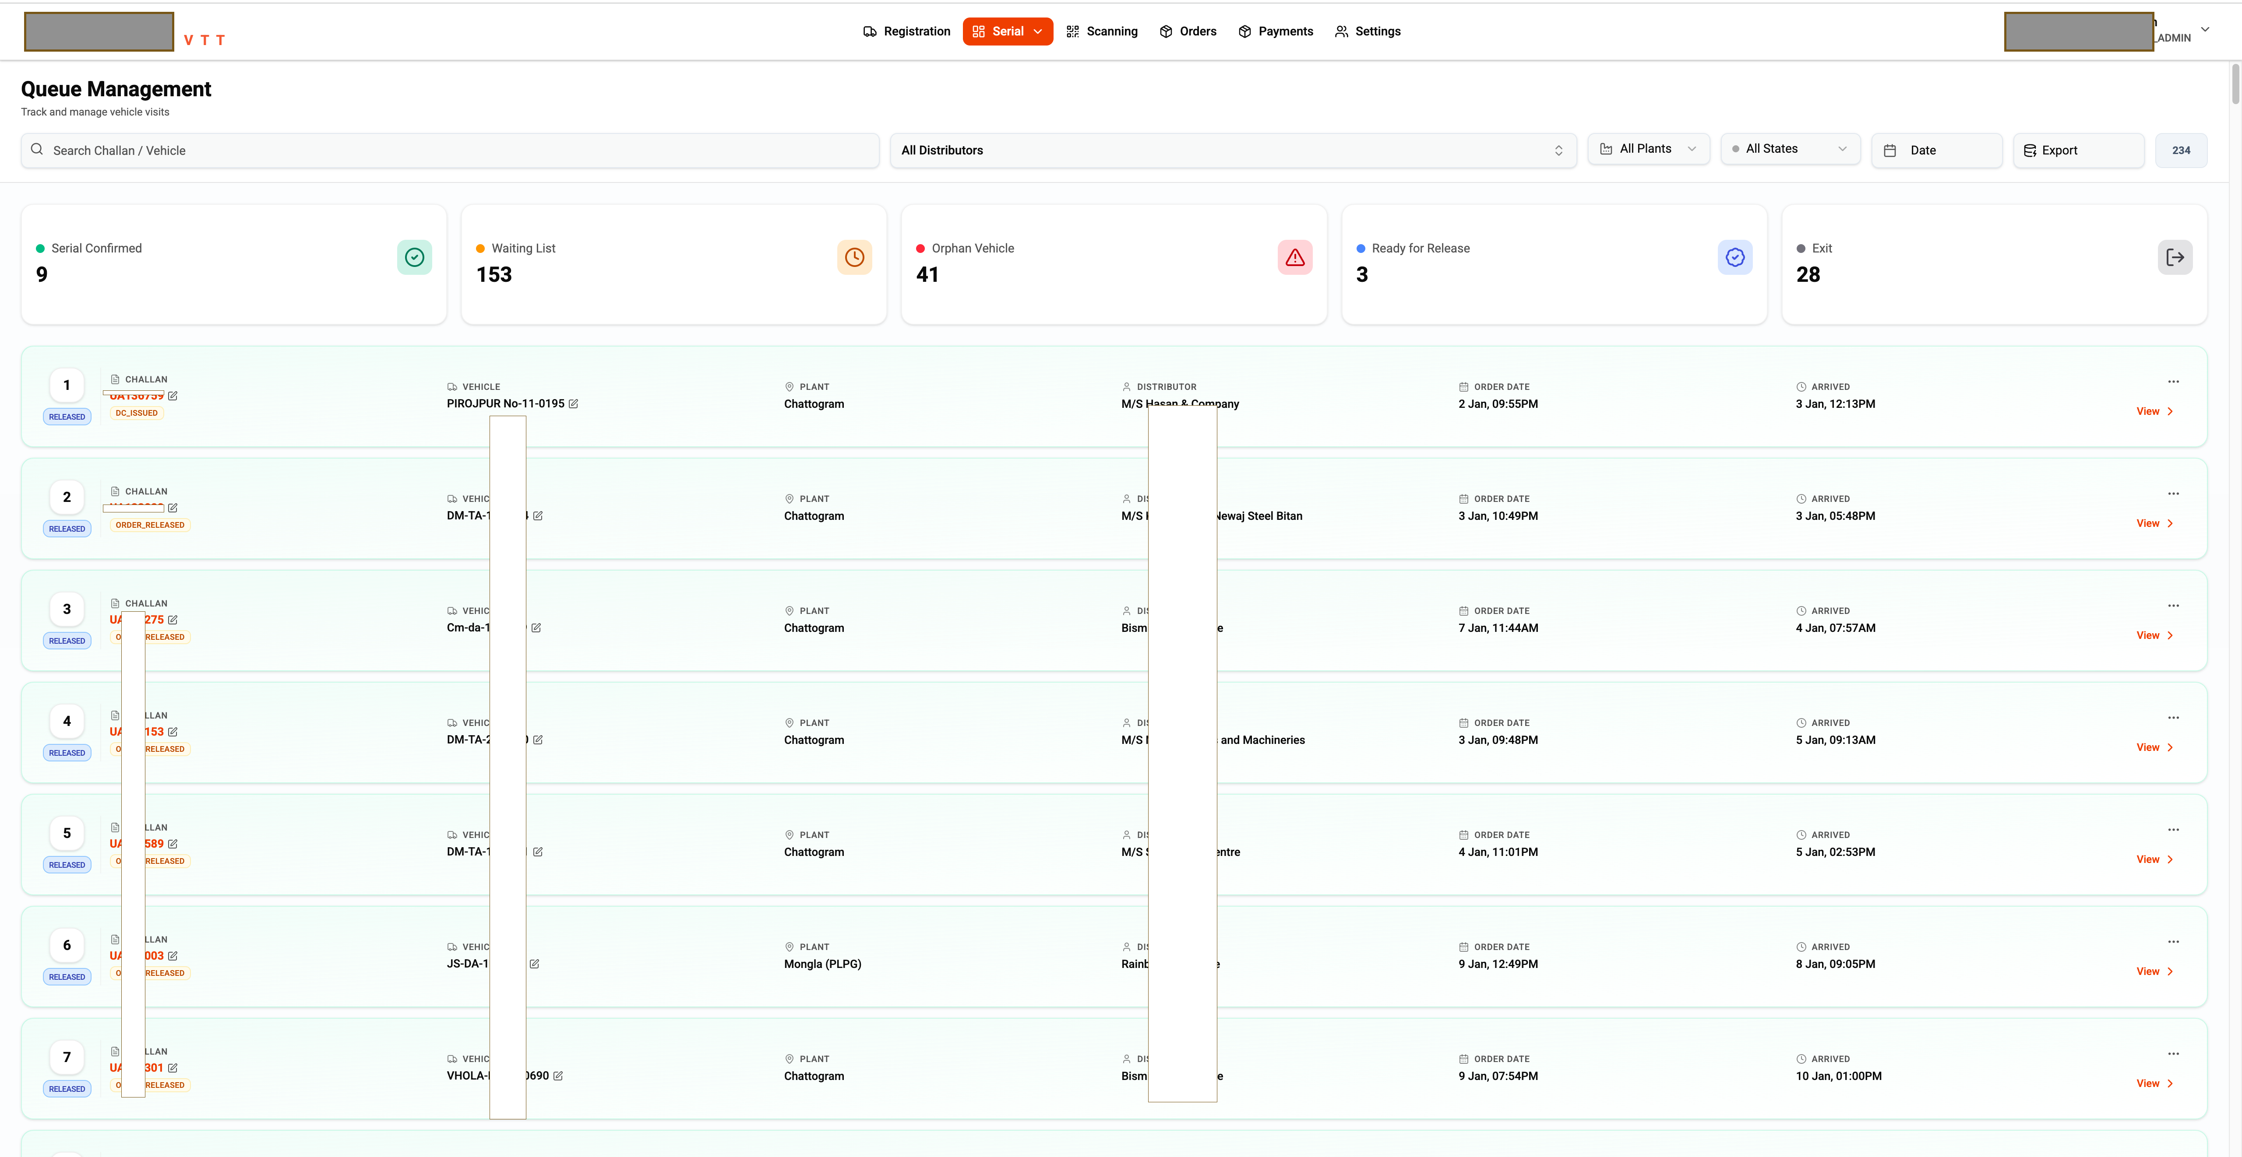Click the Orphan Vehicle warning icon
2242x1157 pixels.
click(1294, 257)
